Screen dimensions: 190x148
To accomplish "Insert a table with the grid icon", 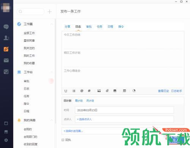I will click(125, 91).
